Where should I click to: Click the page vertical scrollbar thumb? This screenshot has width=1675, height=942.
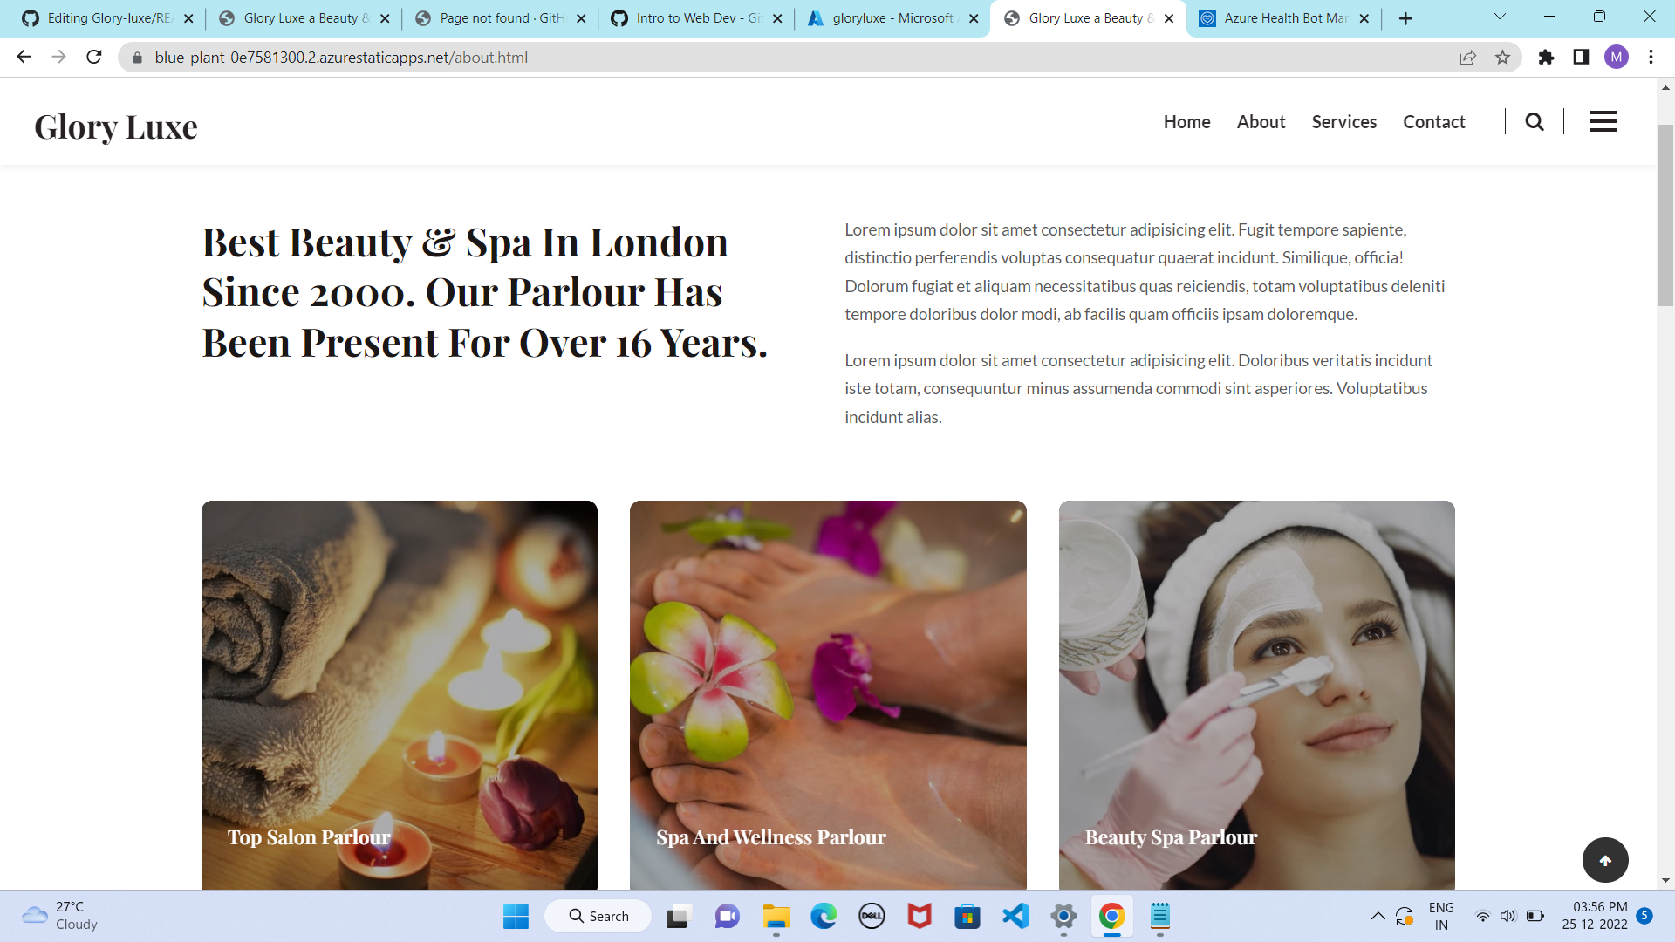tap(1665, 214)
